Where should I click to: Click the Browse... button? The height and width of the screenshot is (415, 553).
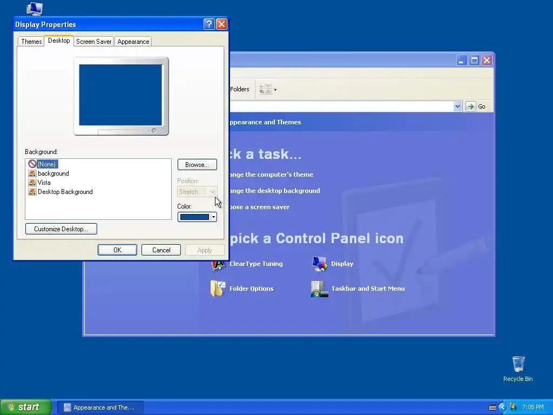point(197,165)
